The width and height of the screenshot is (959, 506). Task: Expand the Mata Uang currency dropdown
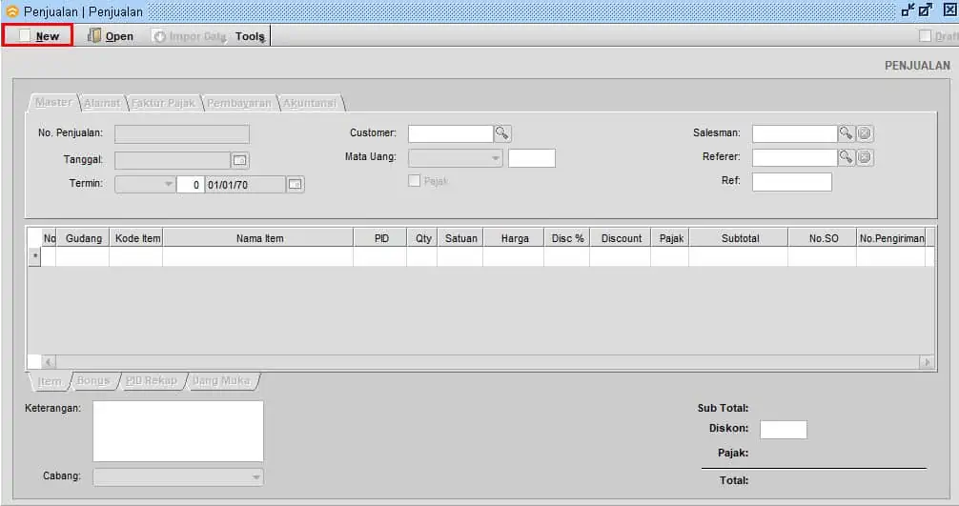pos(495,158)
